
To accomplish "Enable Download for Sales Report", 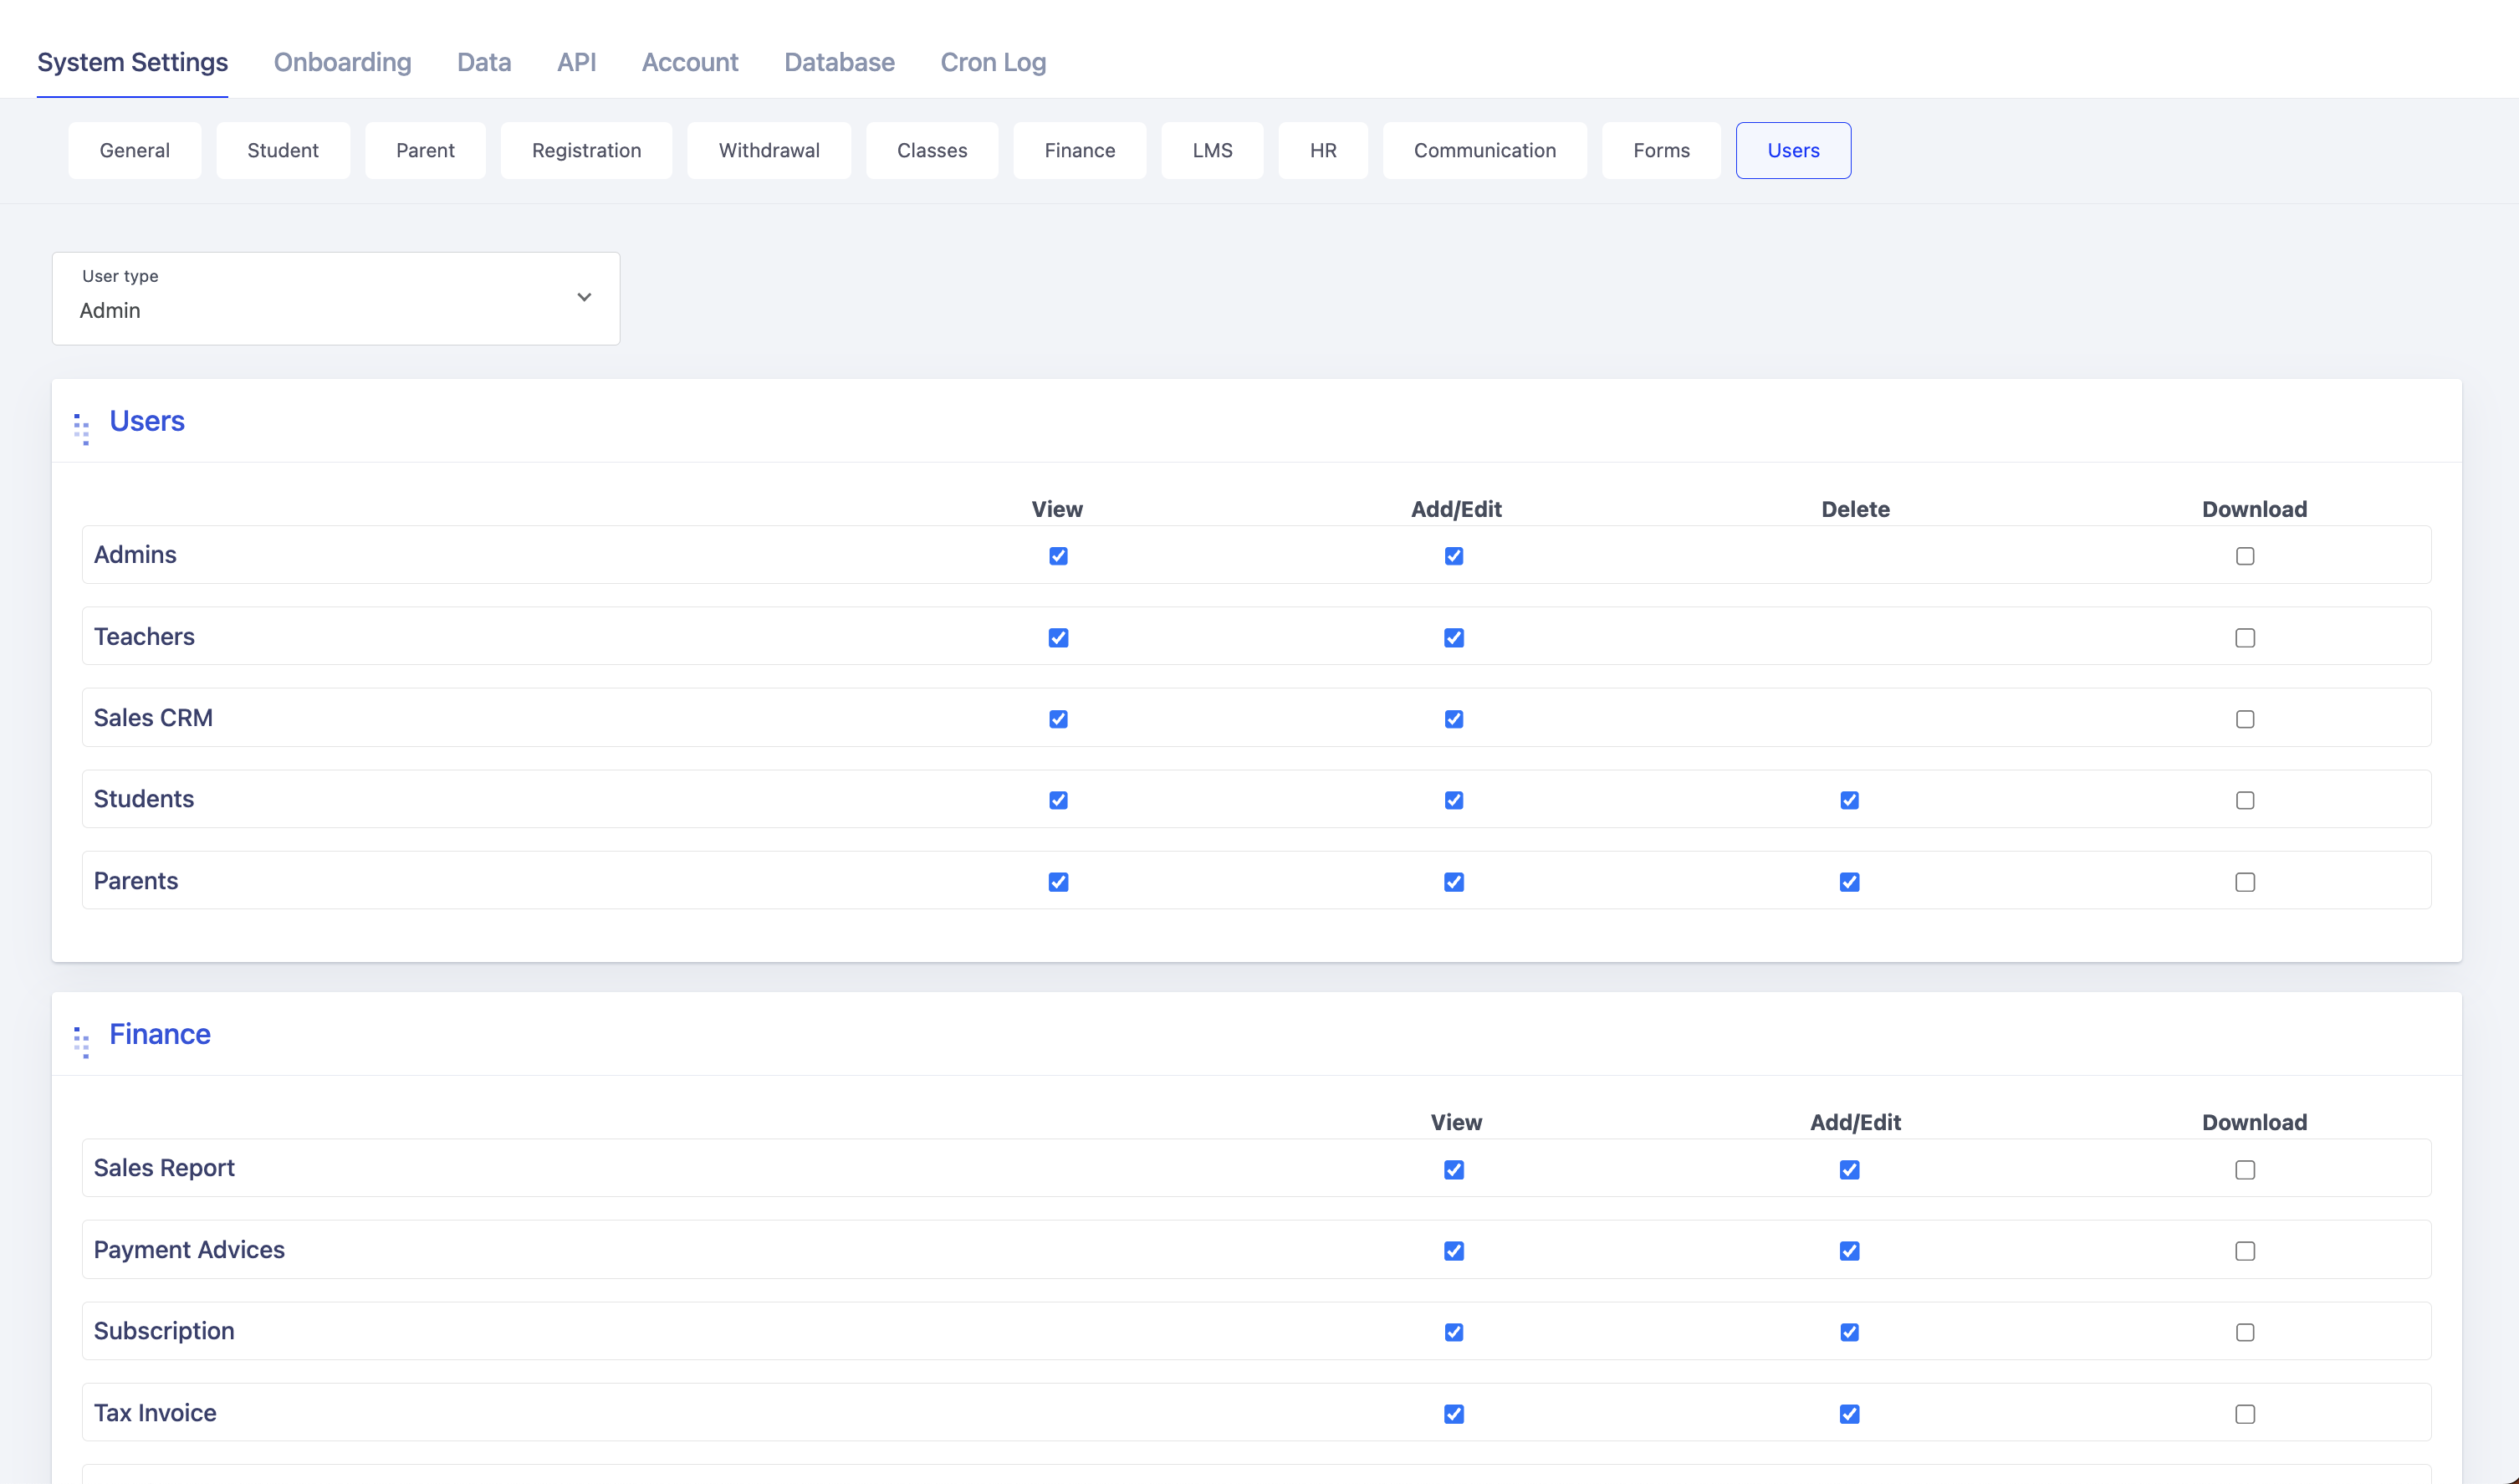I will pos(2244,1170).
